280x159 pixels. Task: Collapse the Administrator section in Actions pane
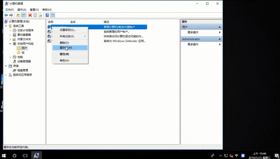[x=219, y=39]
